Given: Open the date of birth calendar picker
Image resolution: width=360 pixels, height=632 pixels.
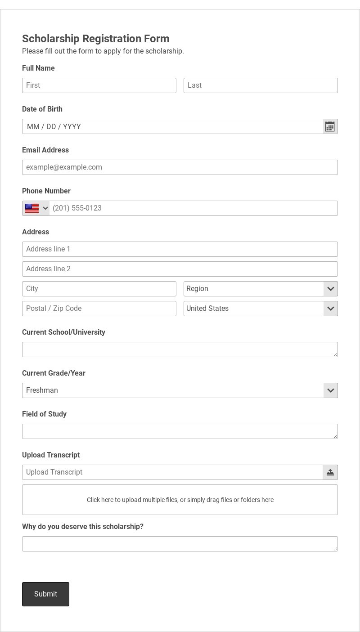Looking at the screenshot, I should pos(330,126).
